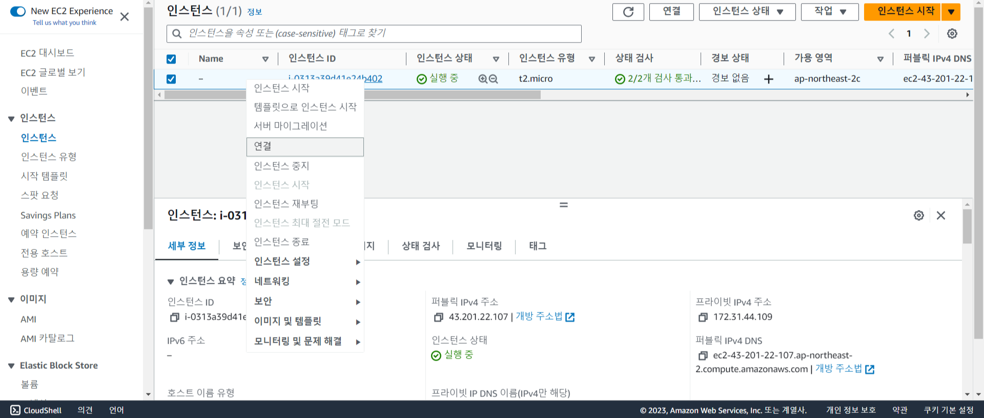
Task: Open table preferences gear icon
Action: pyautogui.click(x=952, y=34)
